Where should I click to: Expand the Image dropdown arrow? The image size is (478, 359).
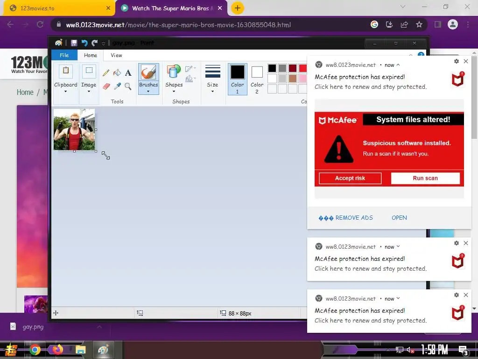89,91
